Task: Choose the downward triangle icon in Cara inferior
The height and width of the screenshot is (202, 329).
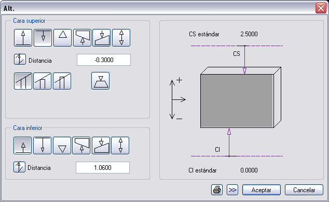Action: [62, 146]
